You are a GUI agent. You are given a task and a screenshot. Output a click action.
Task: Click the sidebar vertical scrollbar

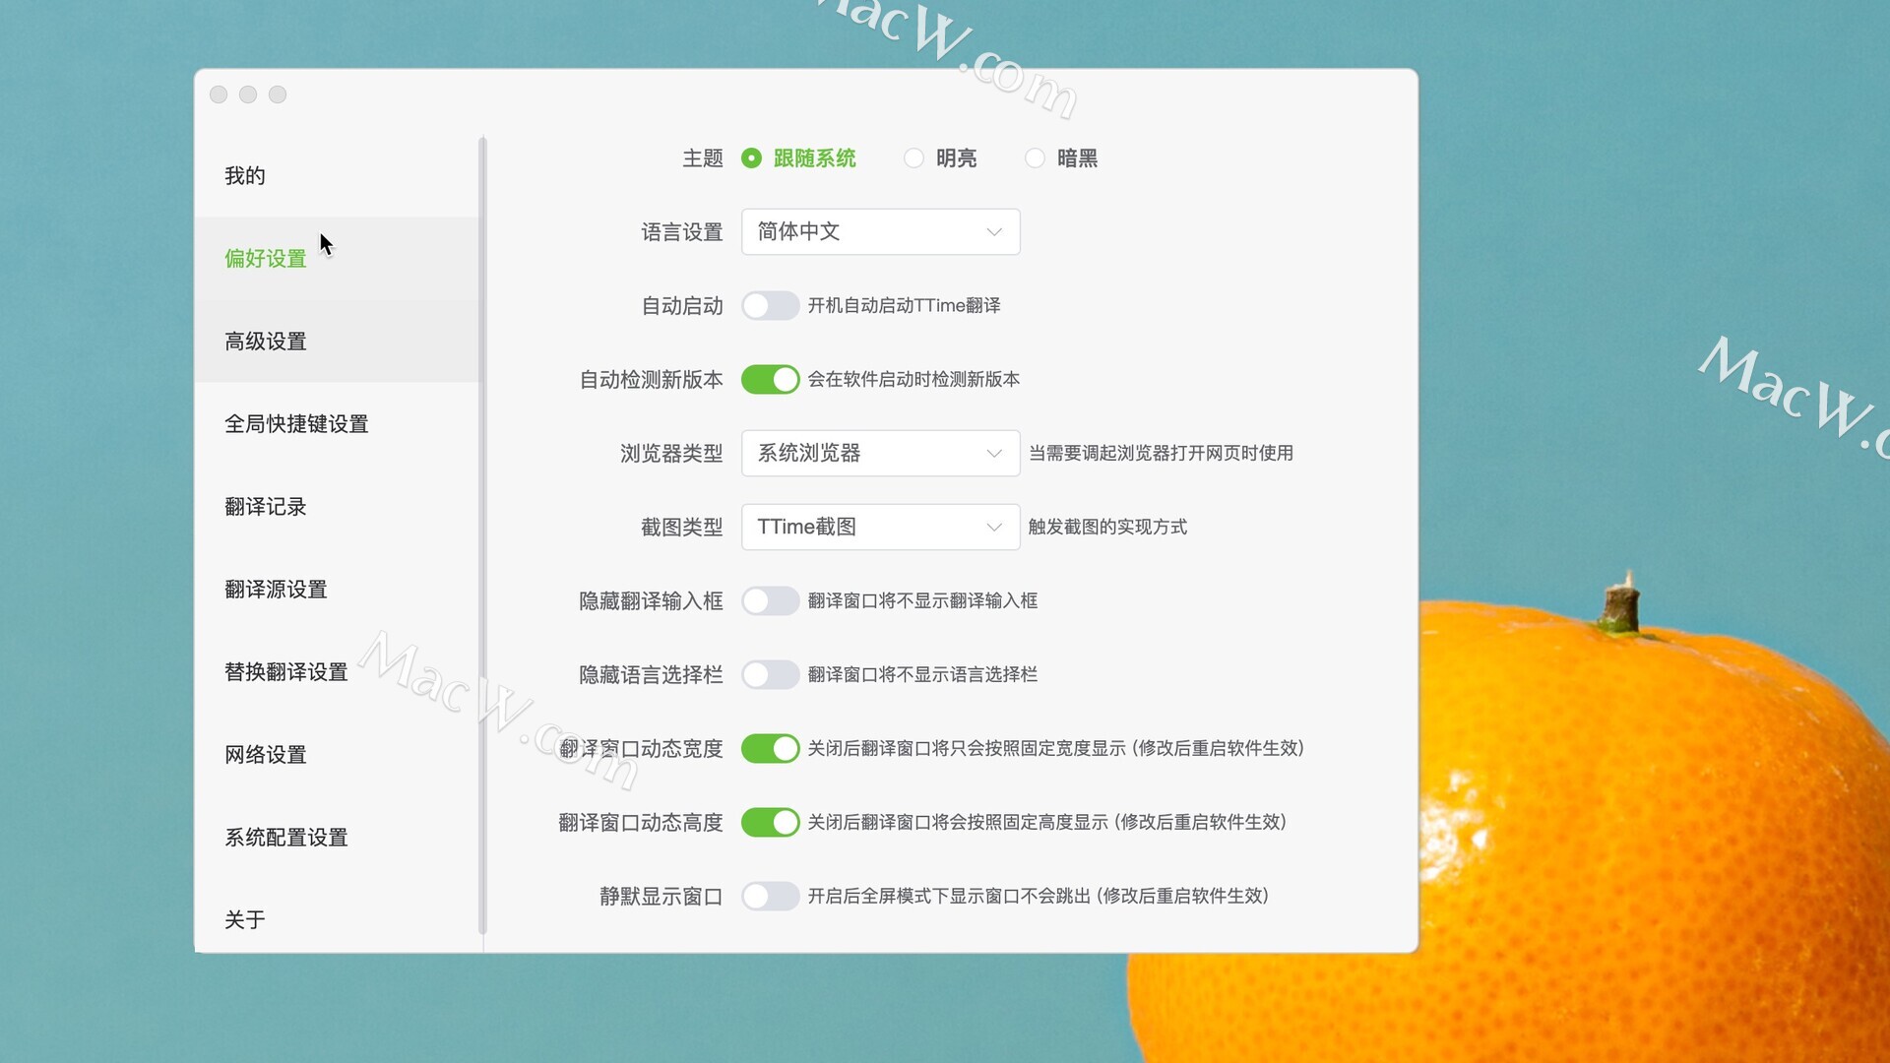(x=482, y=535)
